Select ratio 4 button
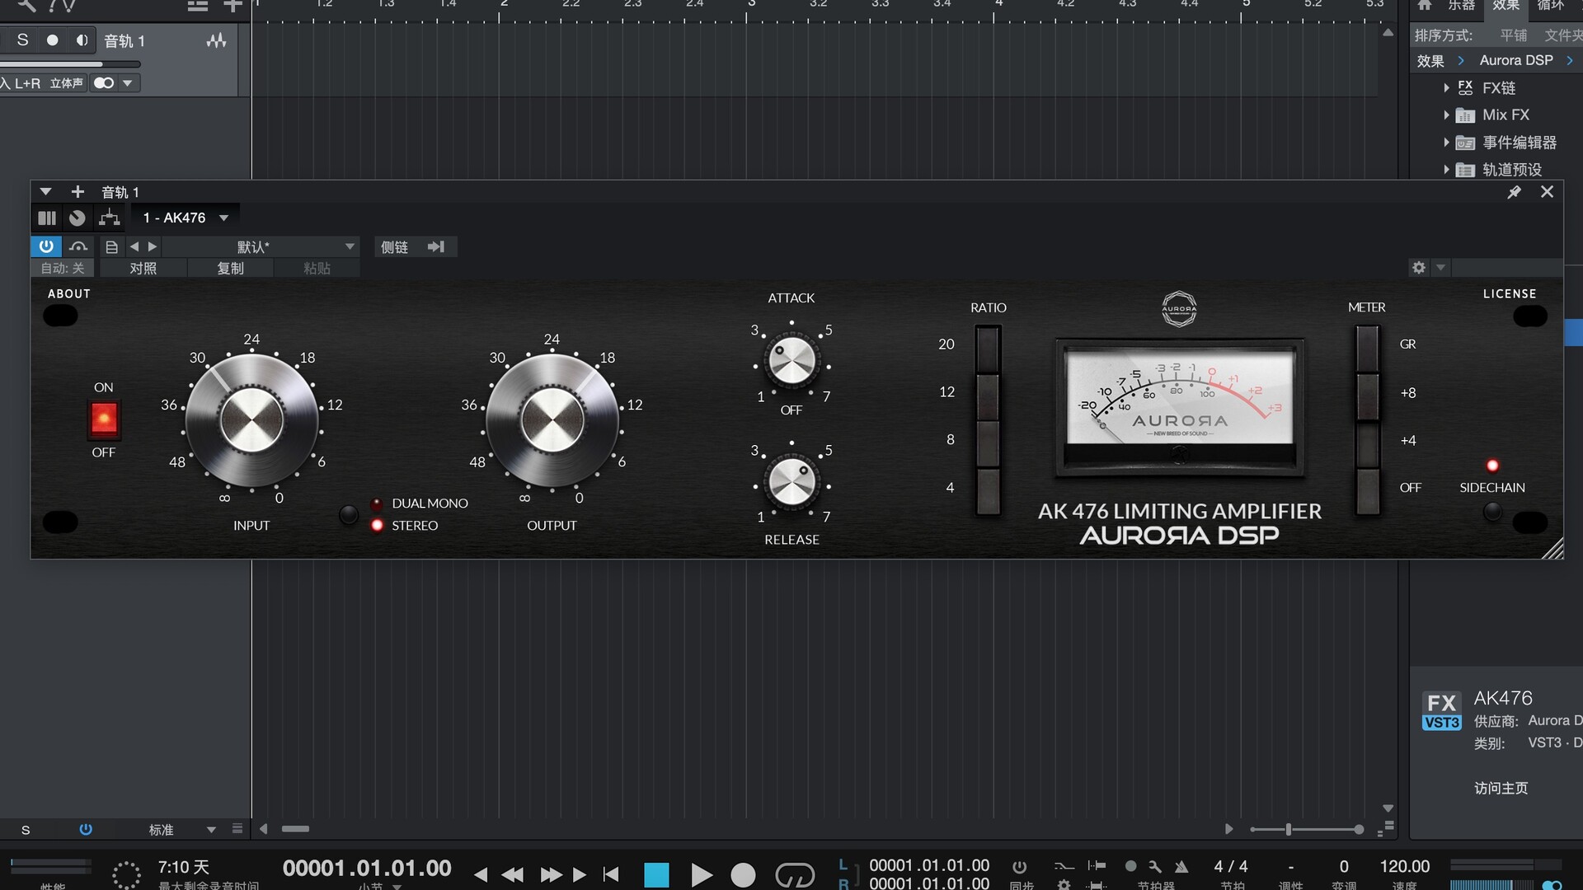This screenshot has height=890, width=1583. click(988, 491)
